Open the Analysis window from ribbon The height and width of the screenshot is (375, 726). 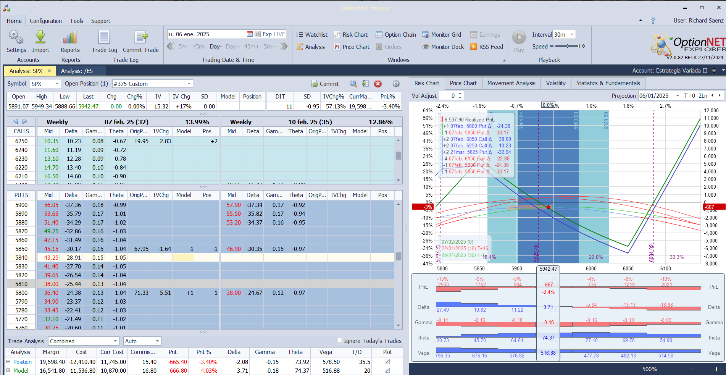click(311, 47)
